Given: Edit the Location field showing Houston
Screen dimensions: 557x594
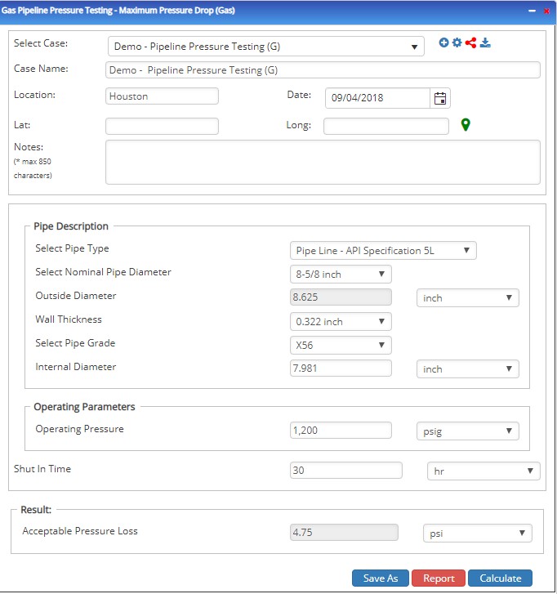Looking at the screenshot, I should pos(162,96).
